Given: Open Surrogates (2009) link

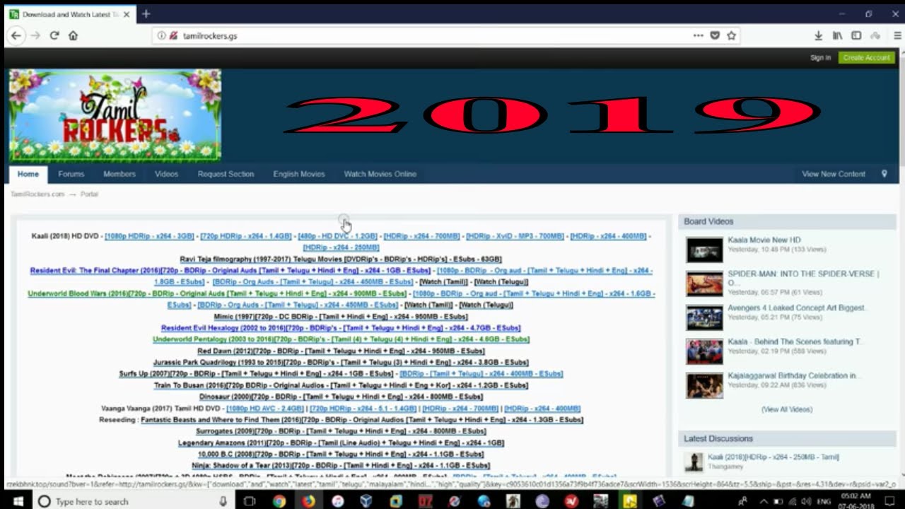Looking at the screenshot, I should pos(341,431).
